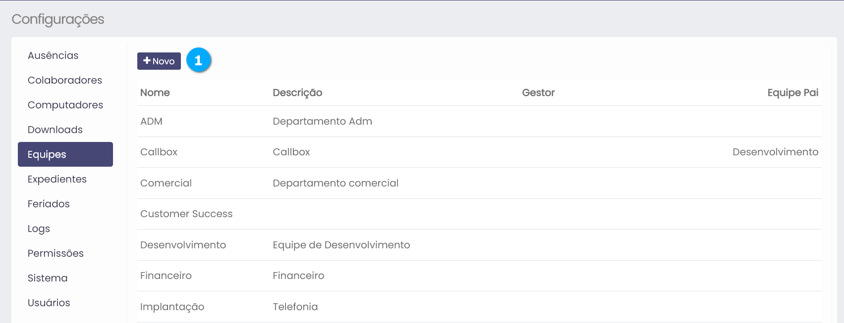Screen dimensions: 844x323
Task: Click the ADM team row
Action: [151, 121]
